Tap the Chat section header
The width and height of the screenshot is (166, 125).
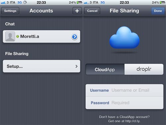point(10,24)
